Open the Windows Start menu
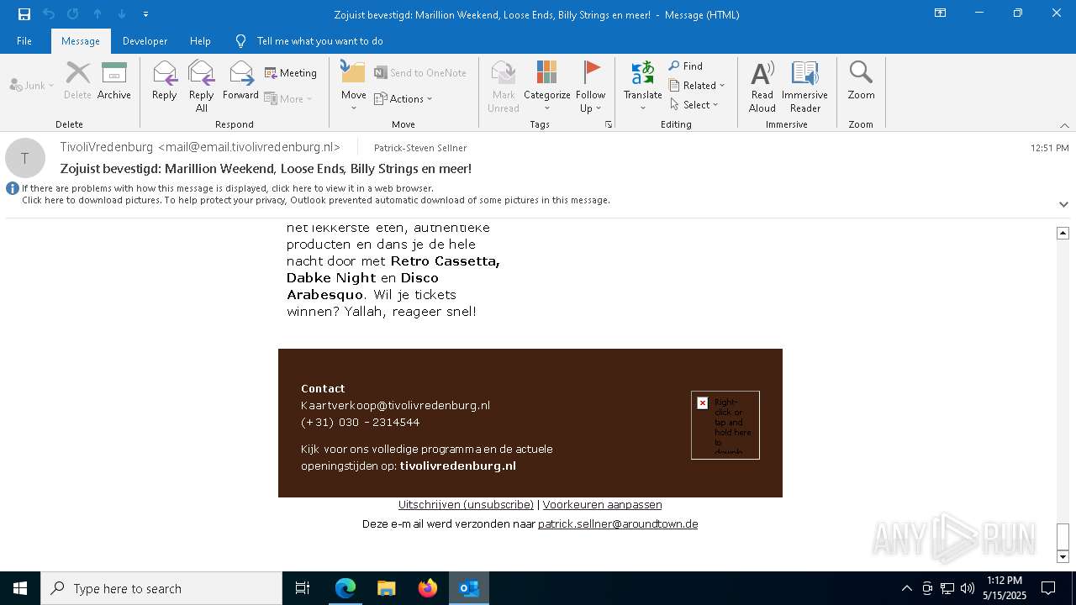 [20, 588]
